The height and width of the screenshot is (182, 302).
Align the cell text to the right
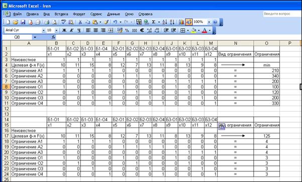coord(103,30)
